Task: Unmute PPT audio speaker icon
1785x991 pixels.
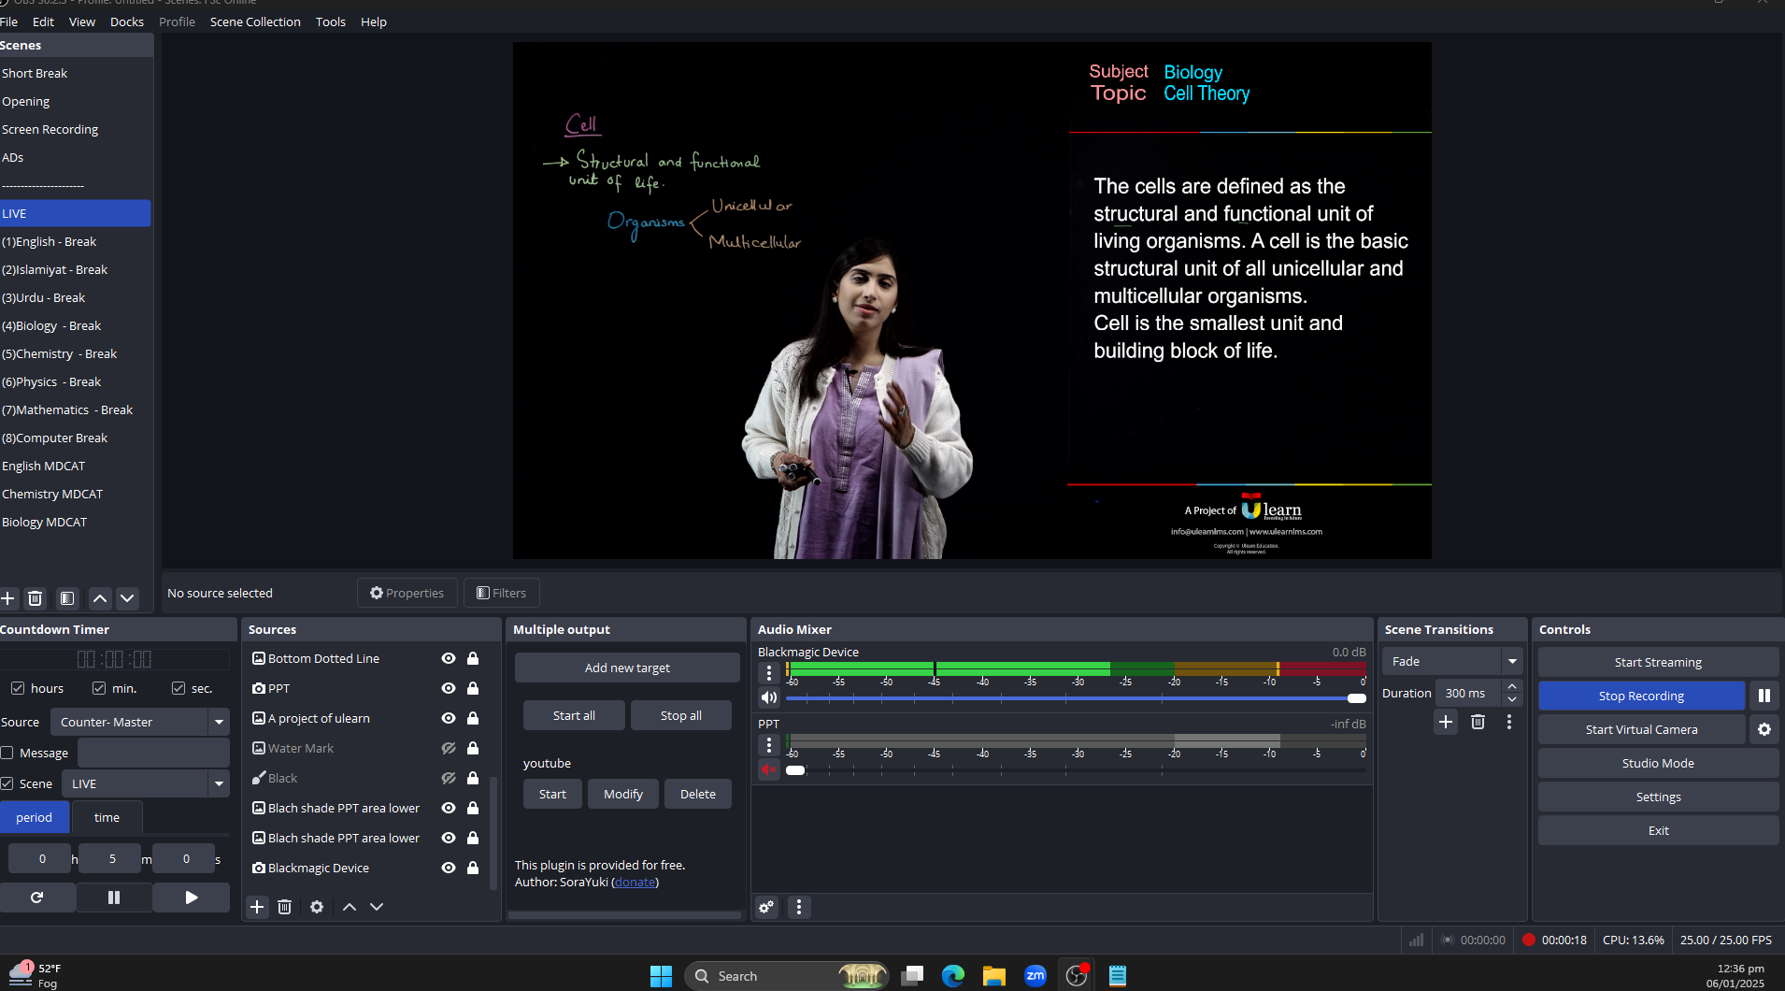Action: (769, 769)
